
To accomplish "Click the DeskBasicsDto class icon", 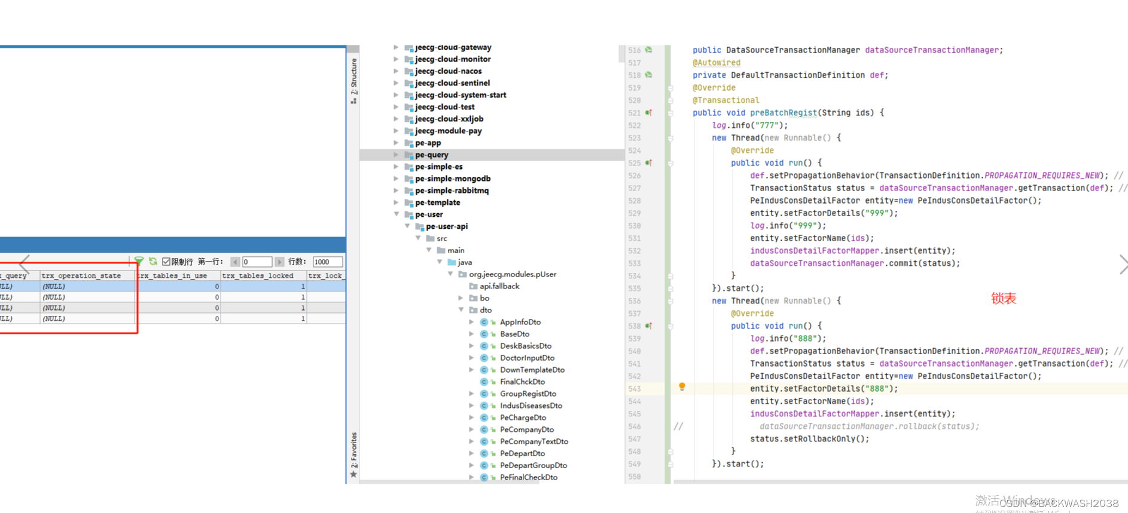I will (484, 346).
